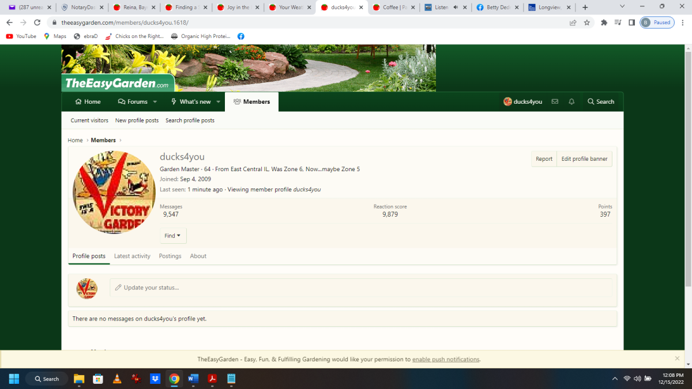Click the Members breadcrumb link

point(103,140)
